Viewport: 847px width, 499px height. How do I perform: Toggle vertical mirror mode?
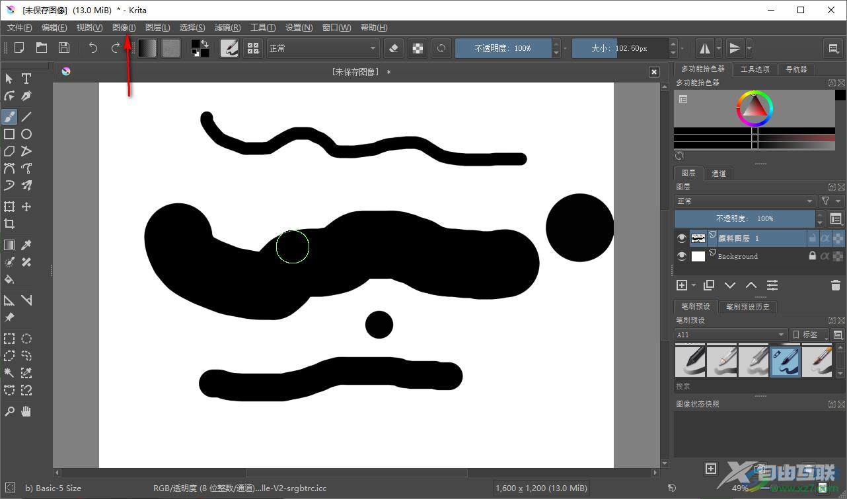point(735,48)
